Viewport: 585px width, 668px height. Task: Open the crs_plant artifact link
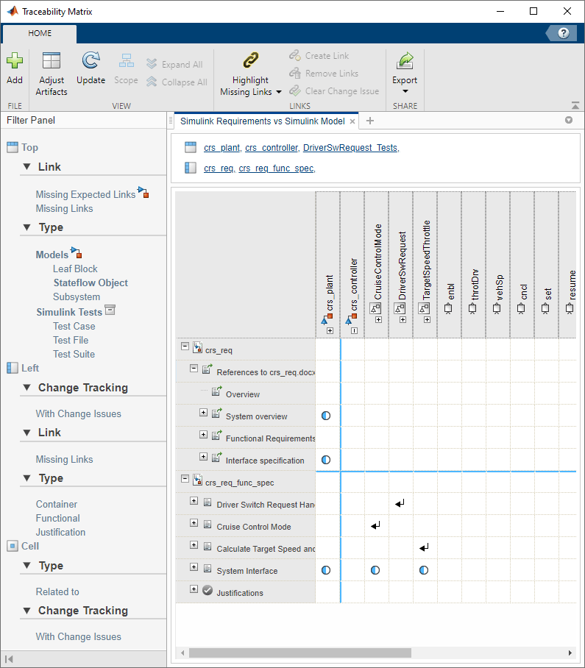coord(222,147)
